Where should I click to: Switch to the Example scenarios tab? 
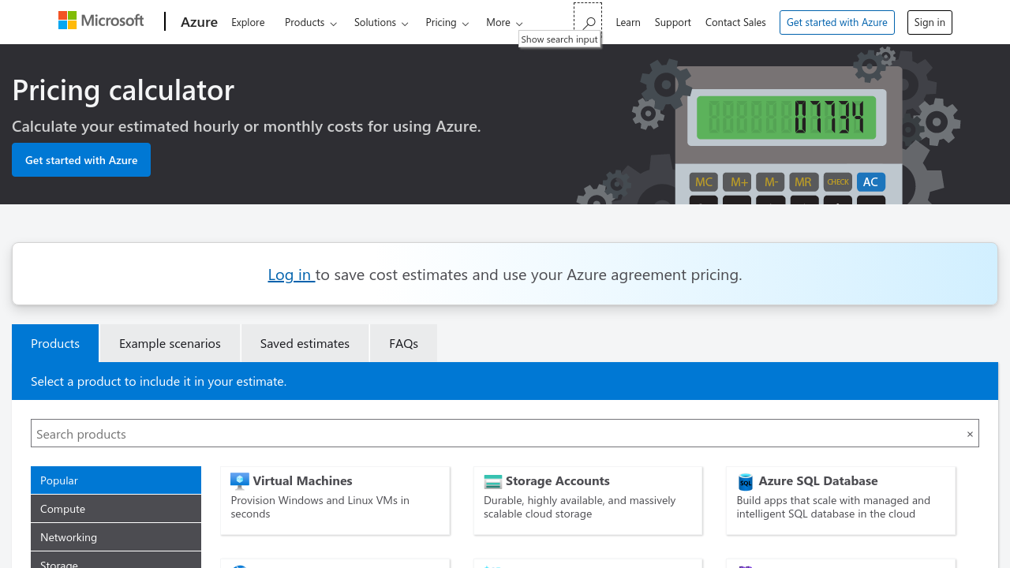click(170, 343)
